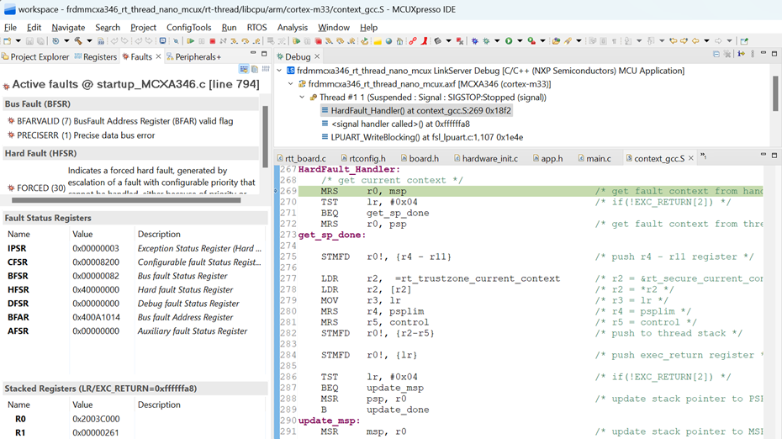
Task: Click the green Run button in toolbar
Action: point(509,40)
